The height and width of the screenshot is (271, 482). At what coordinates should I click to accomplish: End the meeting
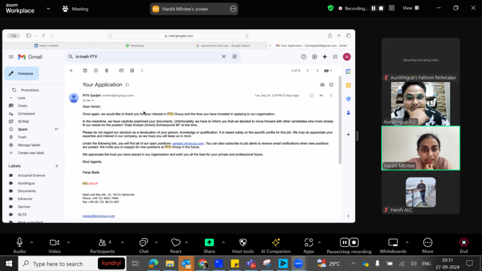click(464, 243)
